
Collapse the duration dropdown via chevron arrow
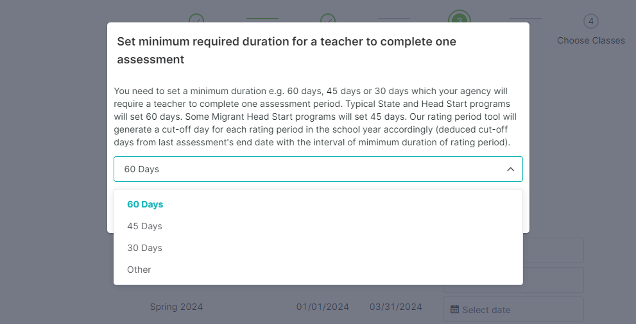(x=511, y=169)
